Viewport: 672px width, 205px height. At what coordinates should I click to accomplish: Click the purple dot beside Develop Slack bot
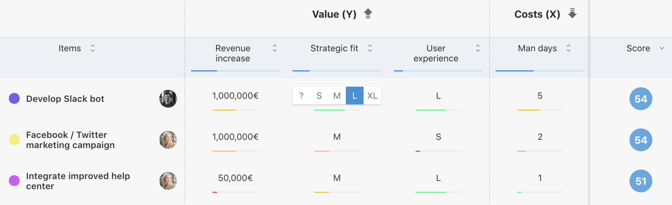tap(14, 99)
